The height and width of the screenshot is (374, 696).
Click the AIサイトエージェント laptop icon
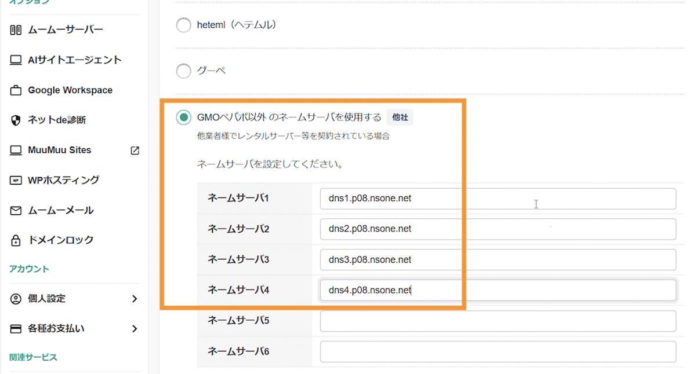point(16,60)
